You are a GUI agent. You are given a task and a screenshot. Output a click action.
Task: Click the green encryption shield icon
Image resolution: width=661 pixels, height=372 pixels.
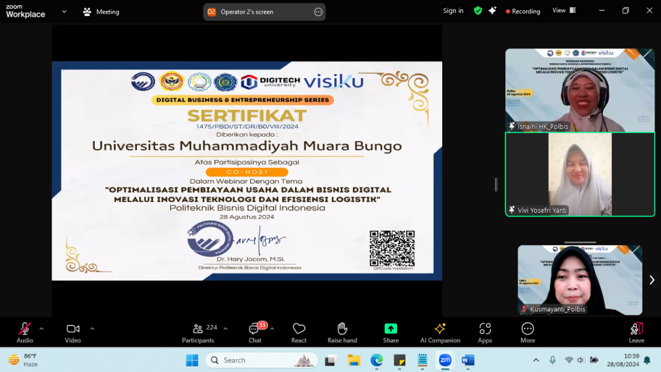[x=478, y=11]
